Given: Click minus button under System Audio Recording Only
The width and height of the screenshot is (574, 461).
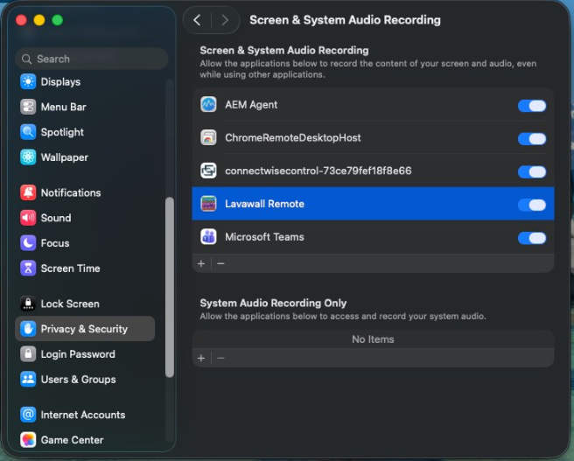Looking at the screenshot, I should [x=220, y=358].
